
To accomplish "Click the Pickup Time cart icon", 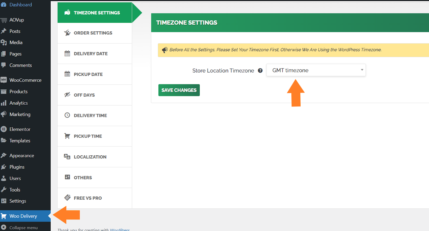I will [67, 136].
